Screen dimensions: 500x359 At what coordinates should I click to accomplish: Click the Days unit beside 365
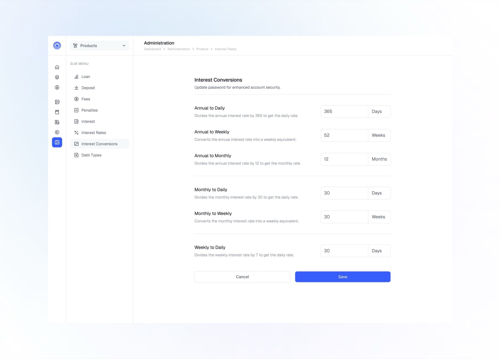(x=377, y=112)
